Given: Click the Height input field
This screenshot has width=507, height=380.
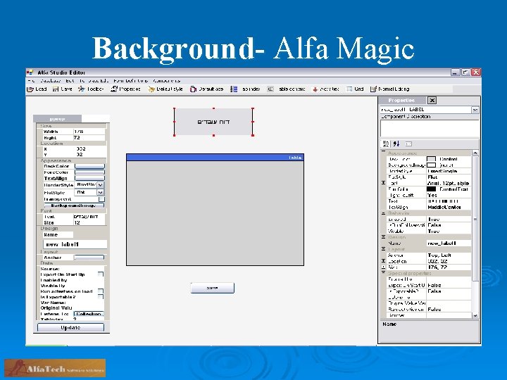Looking at the screenshot, I should tap(89, 138).
